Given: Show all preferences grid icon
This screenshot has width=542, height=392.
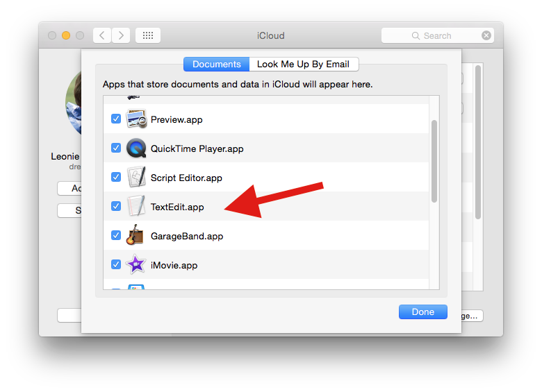Looking at the screenshot, I should 148,35.
